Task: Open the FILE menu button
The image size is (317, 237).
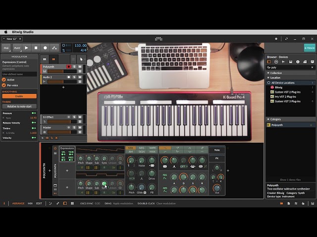Action: pos(6,48)
